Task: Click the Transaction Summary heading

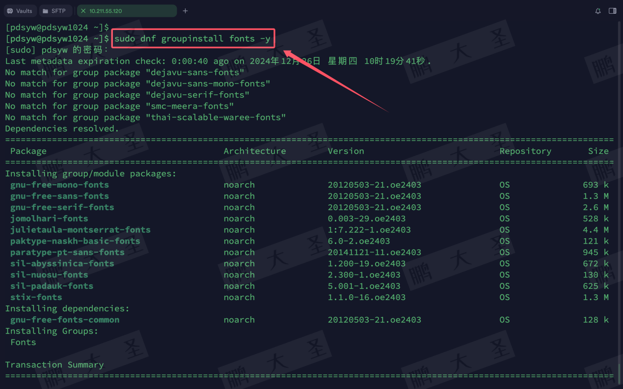Action: pos(54,364)
